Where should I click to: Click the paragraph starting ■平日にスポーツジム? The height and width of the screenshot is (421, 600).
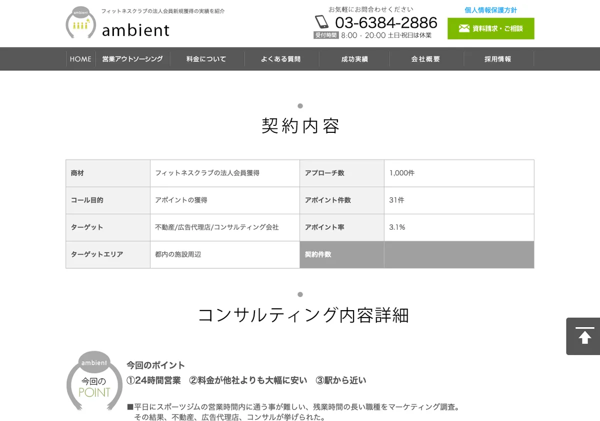click(x=293, y=407)
